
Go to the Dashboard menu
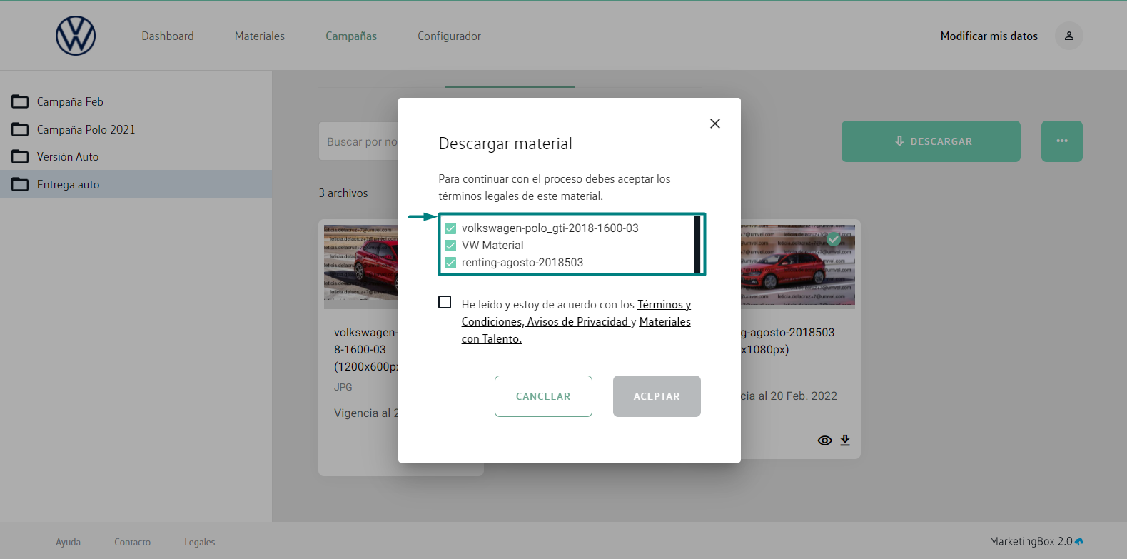[x=168, y=36]
